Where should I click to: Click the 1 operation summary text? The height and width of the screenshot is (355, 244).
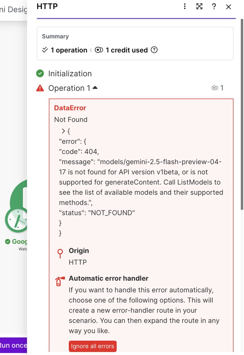click(69, 50)
